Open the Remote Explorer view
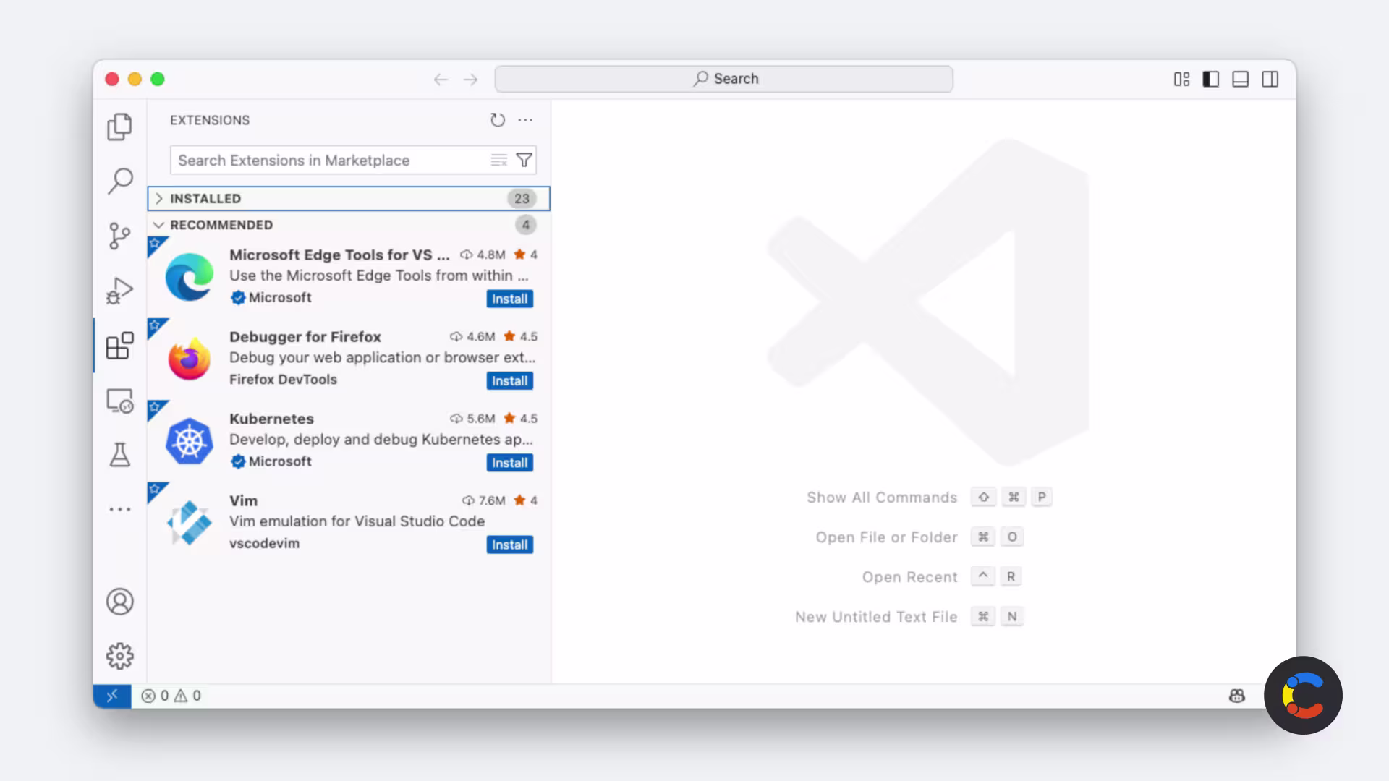Screen dimensions: 1389x781 point(119,401)
